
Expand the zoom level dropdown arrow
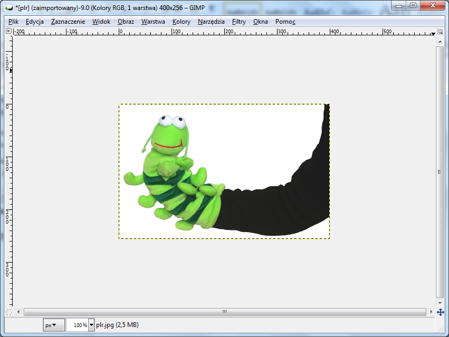click(x=91, y=325)
